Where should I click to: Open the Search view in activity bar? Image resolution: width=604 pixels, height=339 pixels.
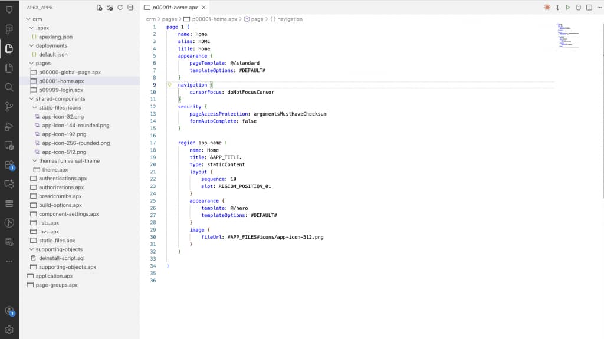[9, 87]
